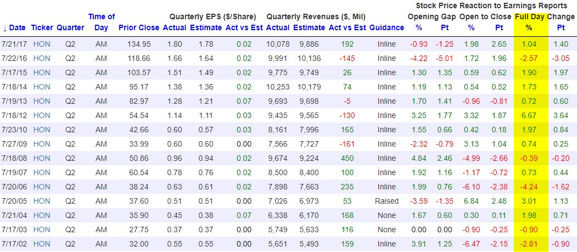Open HON ticker link in 7/17/15 row

pos(42,73)
